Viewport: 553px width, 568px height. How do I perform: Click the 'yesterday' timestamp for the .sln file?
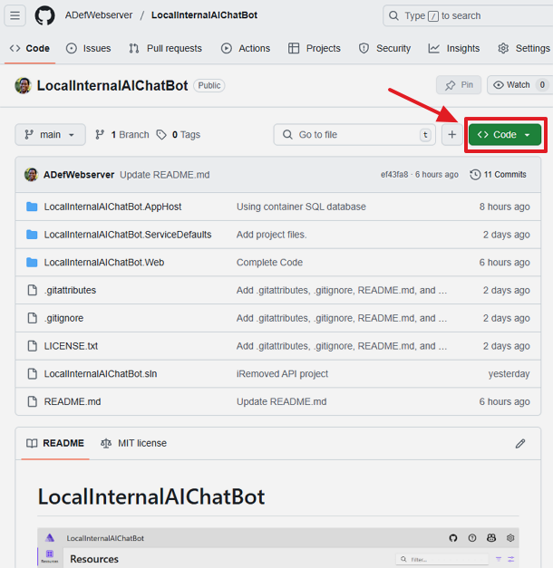coord(509,374)
